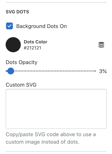Click the 'Dots Opacity' label
This screenshot has height=154, width=112.
point(22,62)
